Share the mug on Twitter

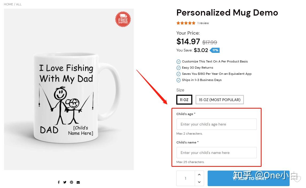tap(65, 182)
